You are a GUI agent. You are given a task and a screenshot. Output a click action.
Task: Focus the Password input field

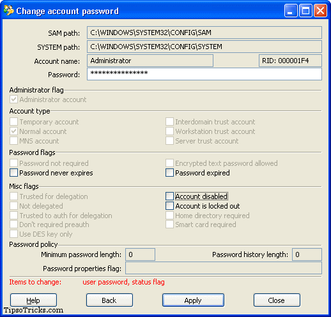pyautogui.click(x=204, y=74)
